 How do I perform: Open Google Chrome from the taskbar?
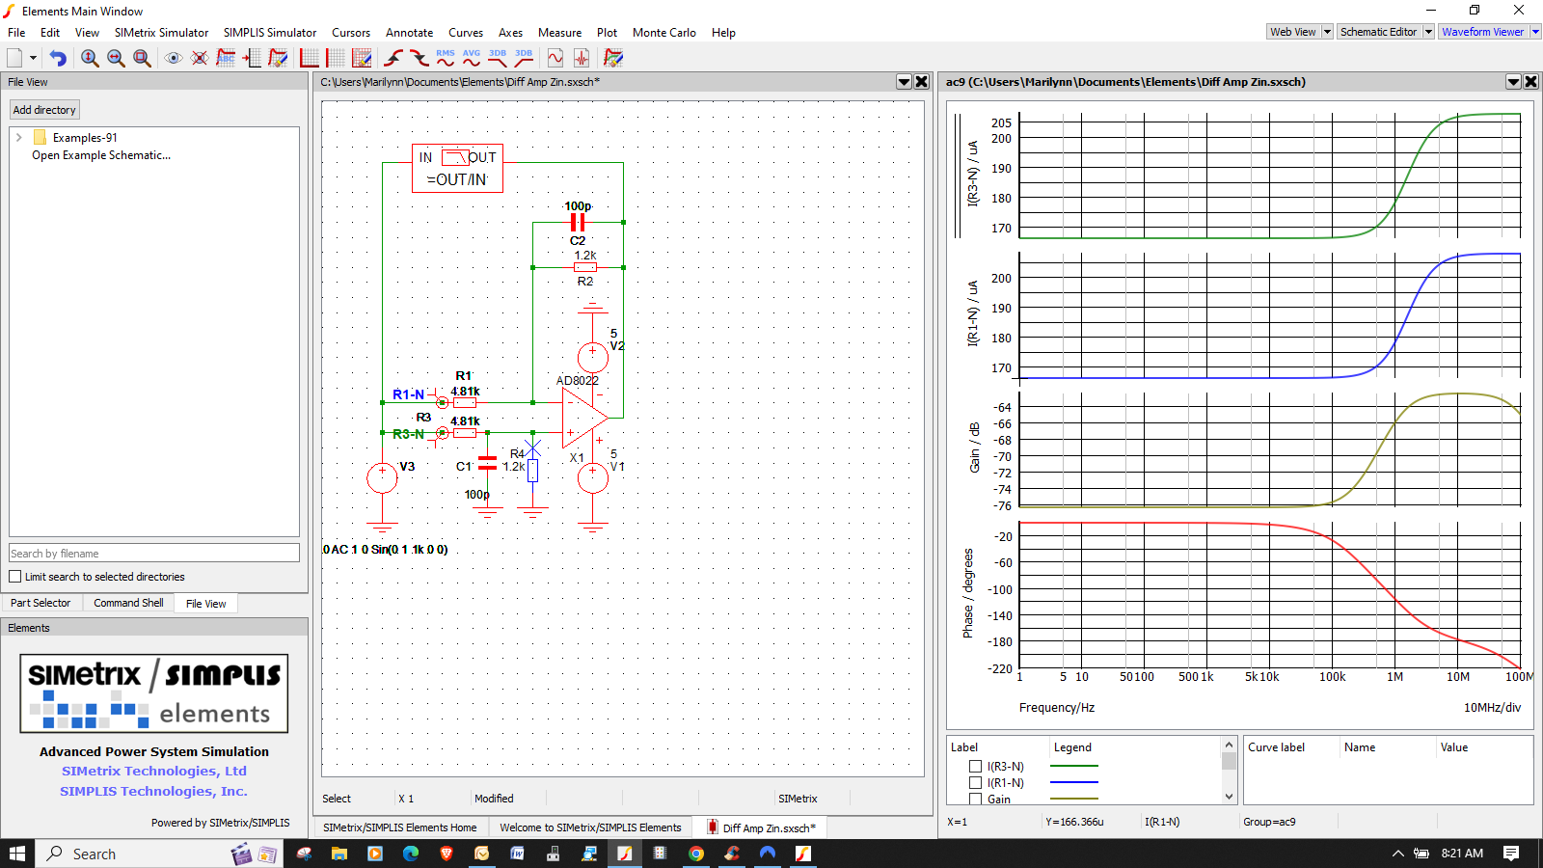696,854
